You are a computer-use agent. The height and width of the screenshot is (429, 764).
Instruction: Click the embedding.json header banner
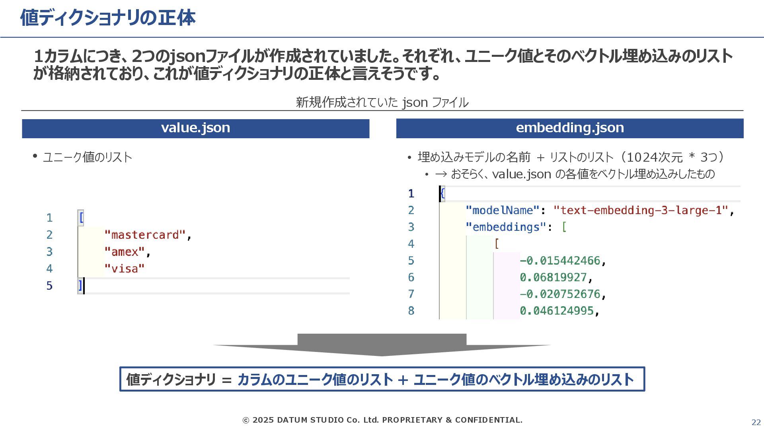(569, 128)
